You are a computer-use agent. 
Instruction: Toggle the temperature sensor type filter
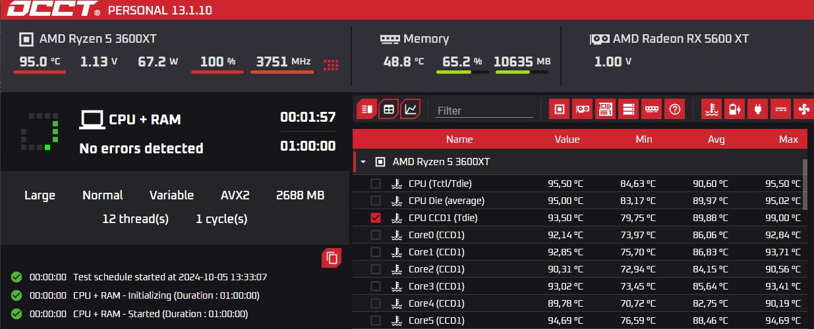tap(711, 109)
